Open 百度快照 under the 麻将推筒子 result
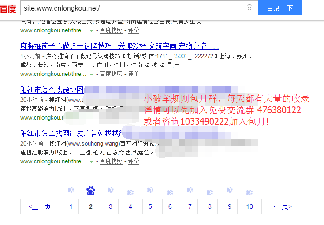Screen dimensions: 324x225 pos(111,74)
